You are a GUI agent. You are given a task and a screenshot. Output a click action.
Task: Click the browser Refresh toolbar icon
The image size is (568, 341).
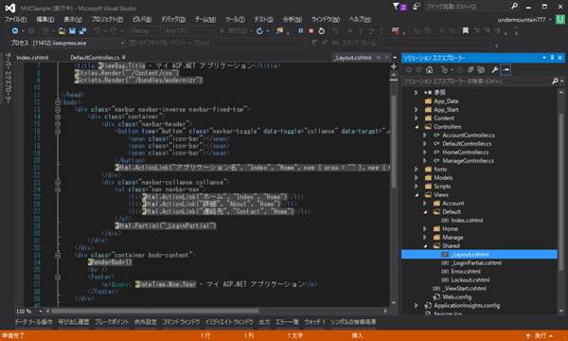click(259, 31)
